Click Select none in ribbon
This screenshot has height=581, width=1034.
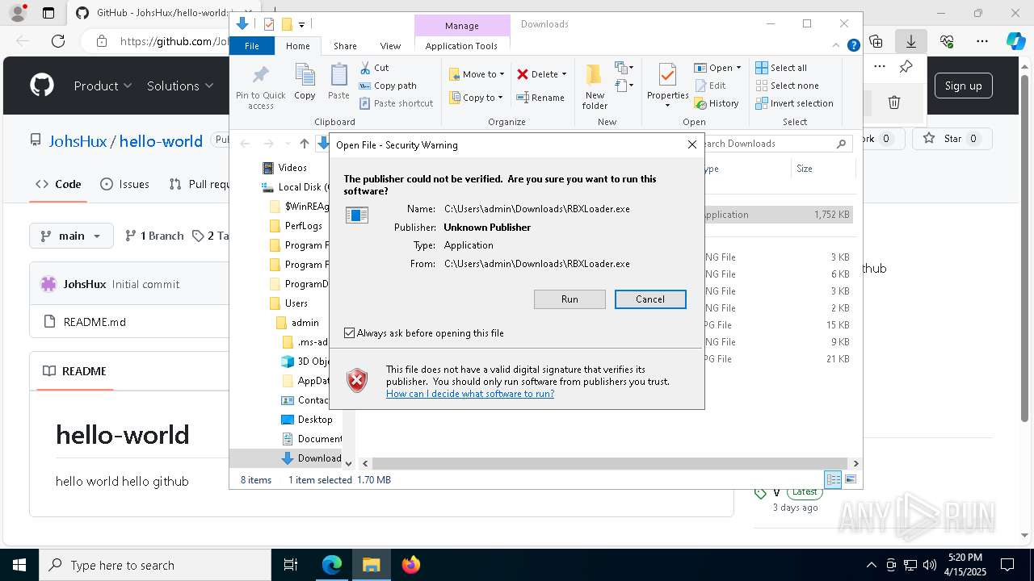[787, 86]
